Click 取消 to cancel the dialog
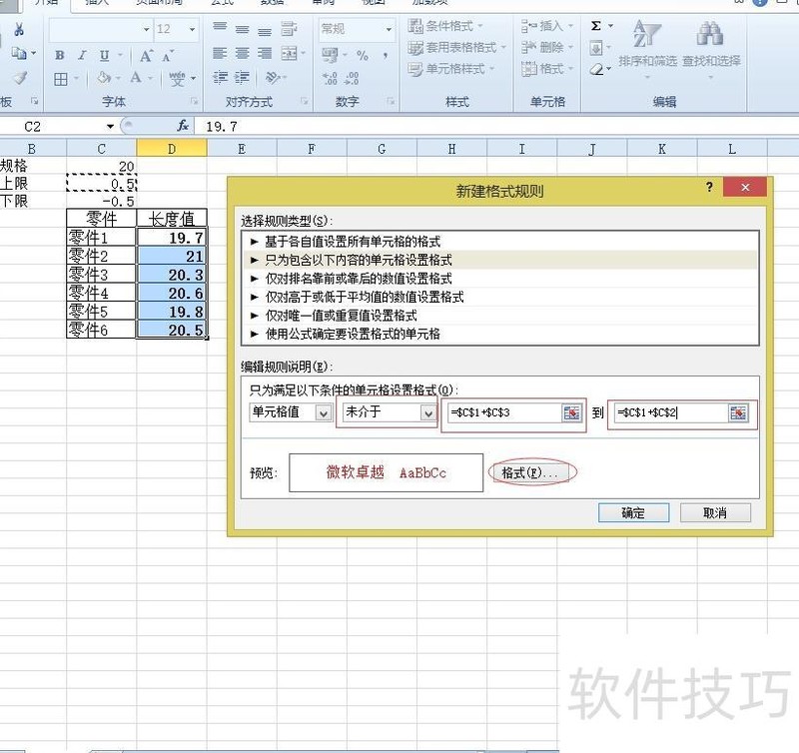 click(x=714, y=512)
